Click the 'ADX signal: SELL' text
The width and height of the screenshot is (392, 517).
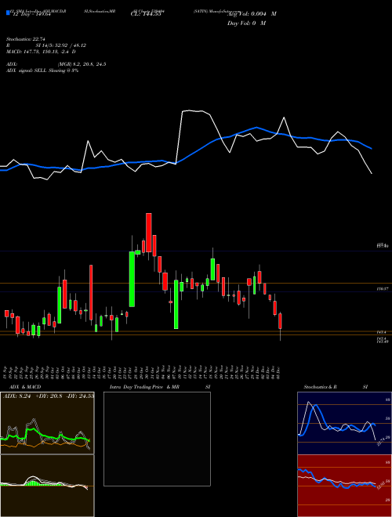(x=27, y=70)
